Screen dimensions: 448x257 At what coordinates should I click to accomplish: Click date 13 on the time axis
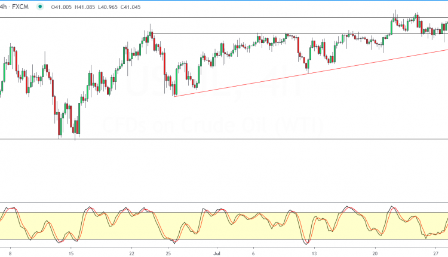pos(314,253)
